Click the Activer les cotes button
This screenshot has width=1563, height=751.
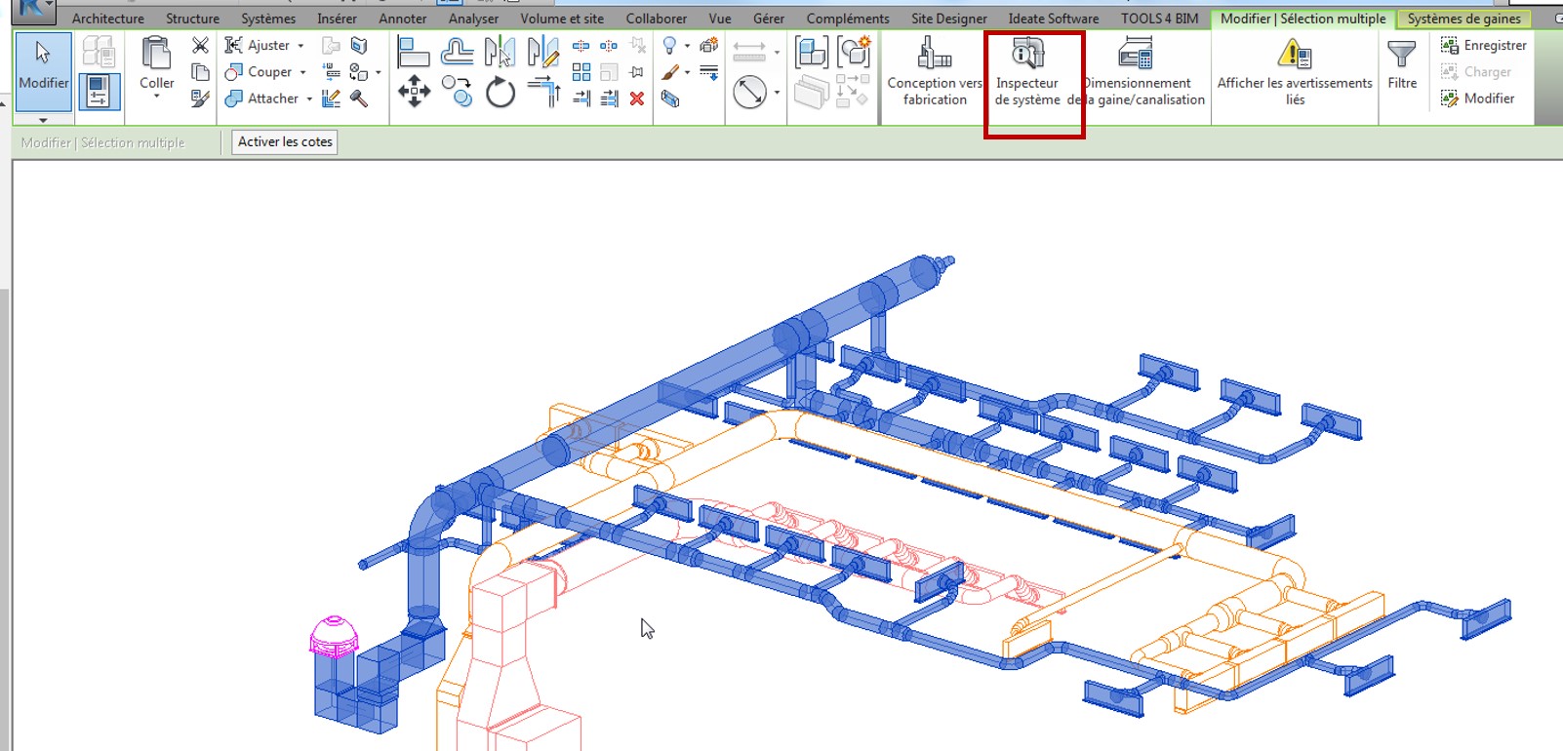(x=285, y=142)
